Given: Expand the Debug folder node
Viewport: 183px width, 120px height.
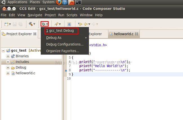Looking at the screenshot, I should point(8,68).
